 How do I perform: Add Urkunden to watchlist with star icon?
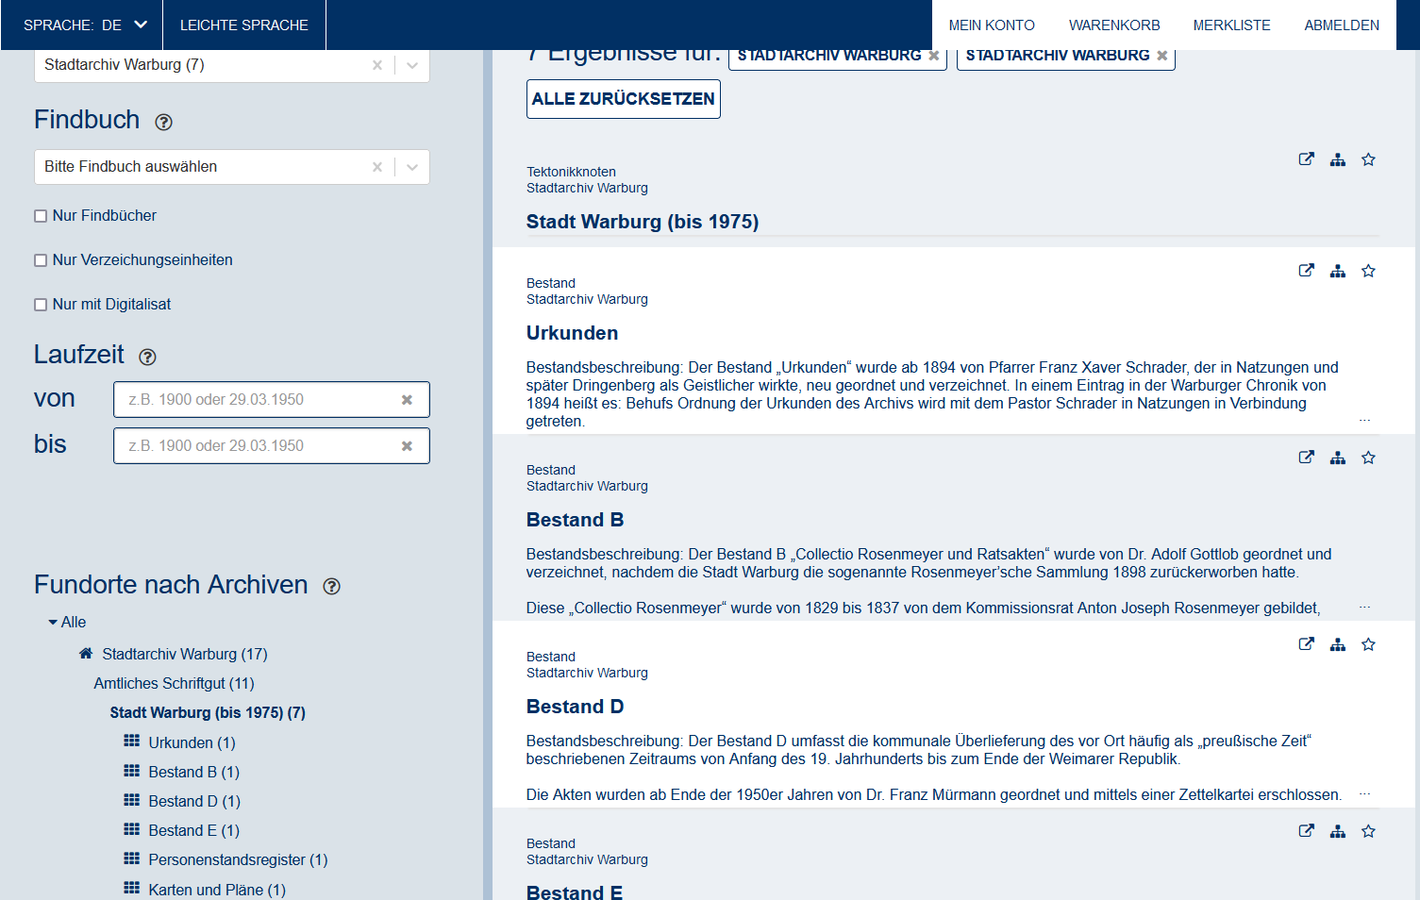click(x=1368, y=271)
